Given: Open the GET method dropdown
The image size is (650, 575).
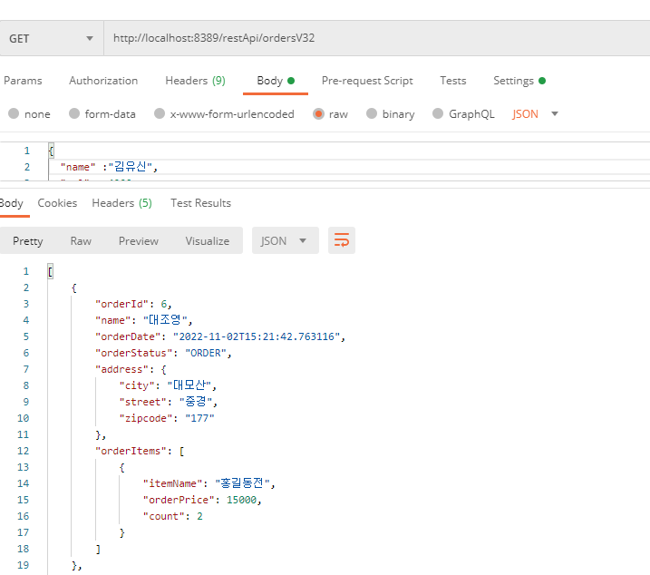Looking at the screenshot, I should tap(52, 38).
